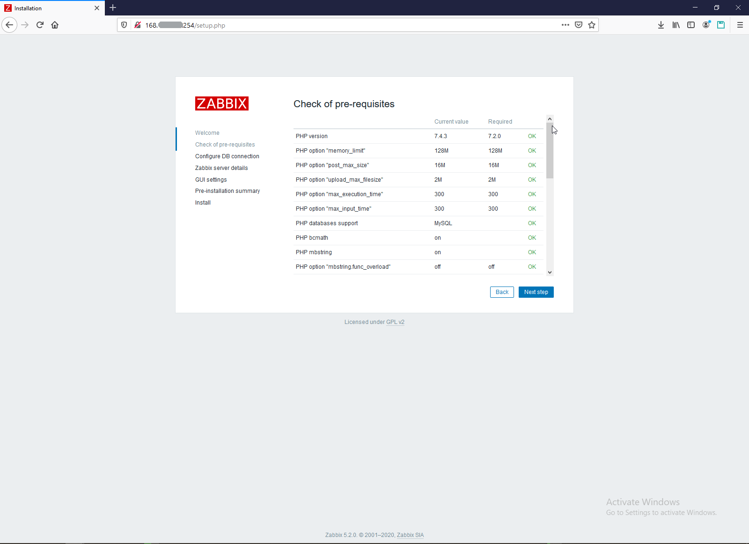This screenshot has width=749, height=544.
Task: Open the GPL v2 license link
Action: [395, 322]
